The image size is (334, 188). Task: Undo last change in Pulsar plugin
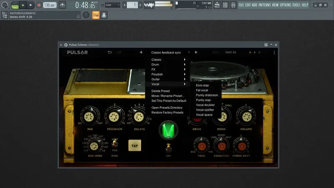(x=109, y=52)
